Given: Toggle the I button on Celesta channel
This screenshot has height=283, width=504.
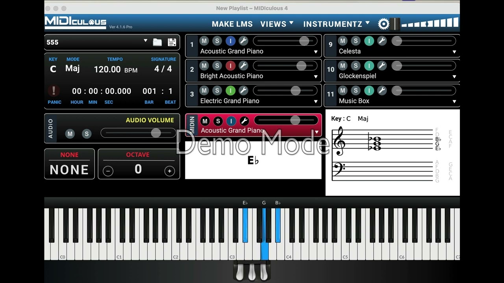Looking at the screenshot, I should coord(369,41).
